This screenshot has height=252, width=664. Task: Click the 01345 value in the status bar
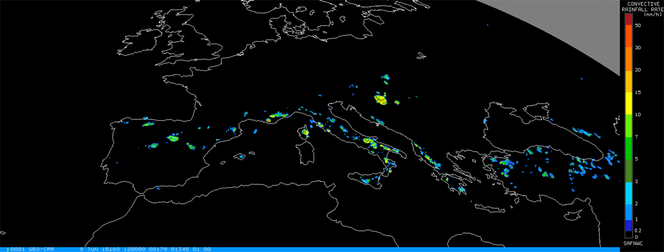pos(180,249)
